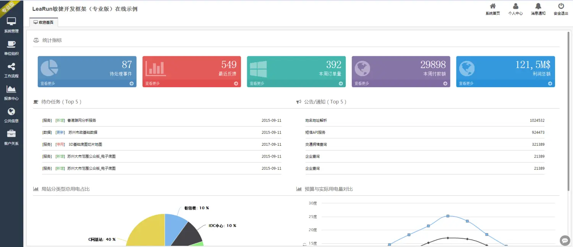Click pie chart icon on 待处理事件 card
This screenshot has width=573, height=247.
[50, 68]
